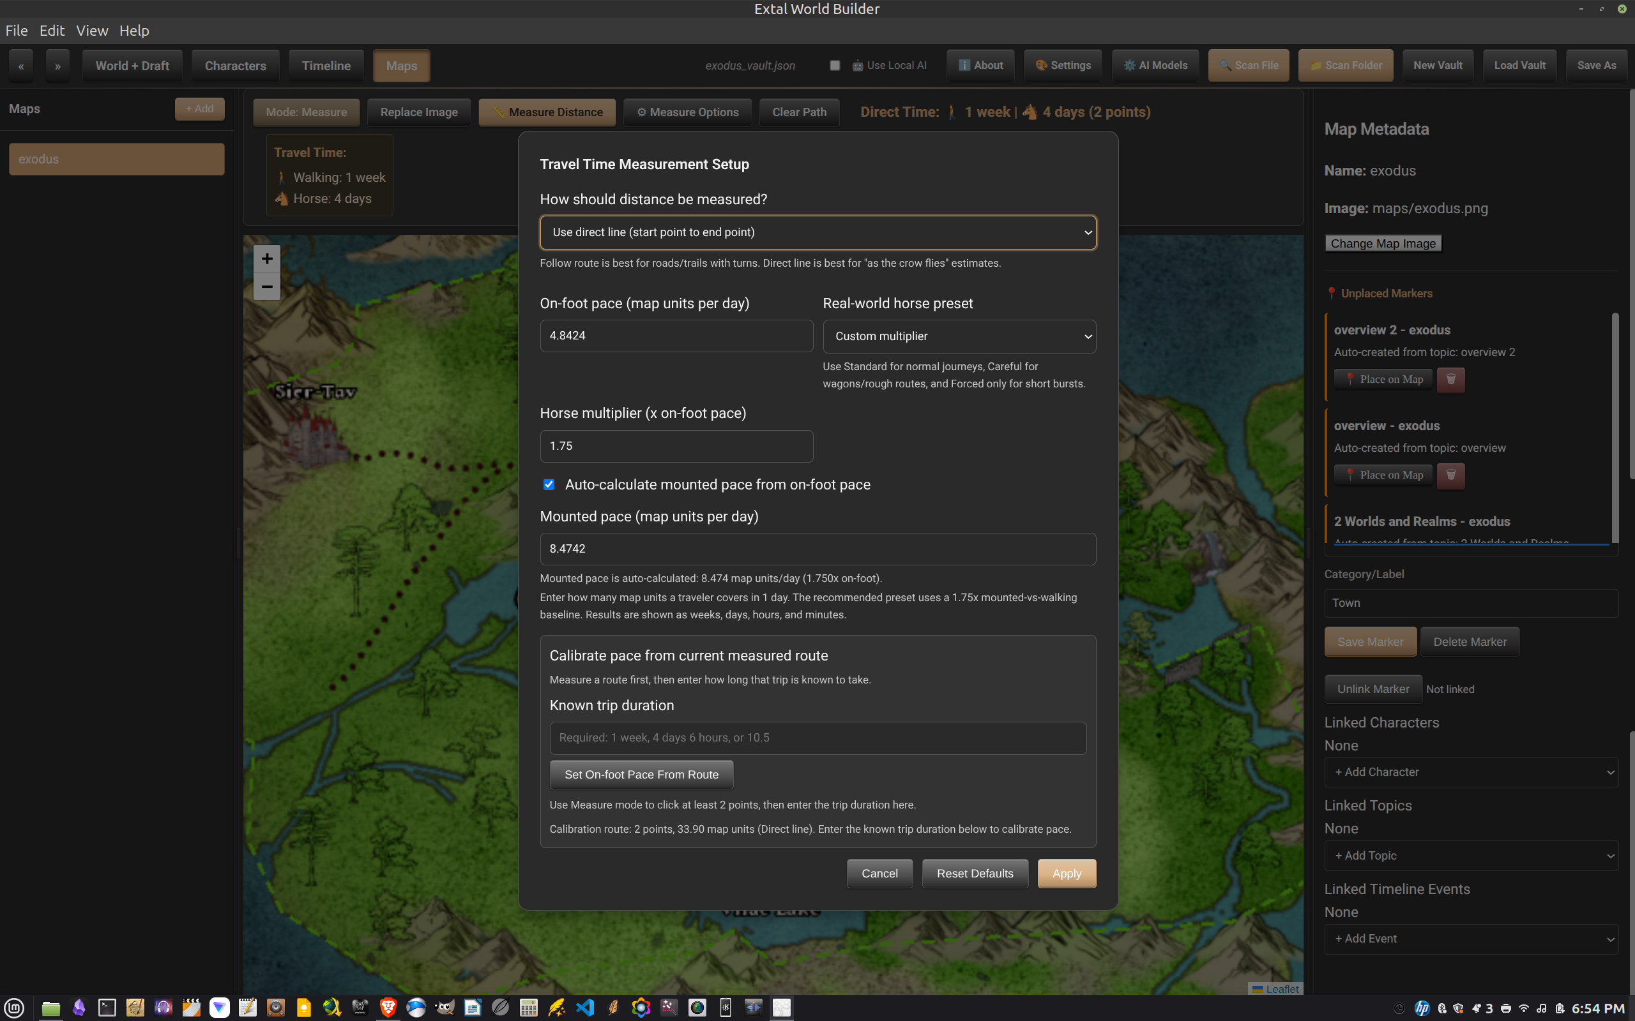This screenshot has width=1635, height=1021.
Task: Open the + Add Character dropdown
Action: 1471,773
